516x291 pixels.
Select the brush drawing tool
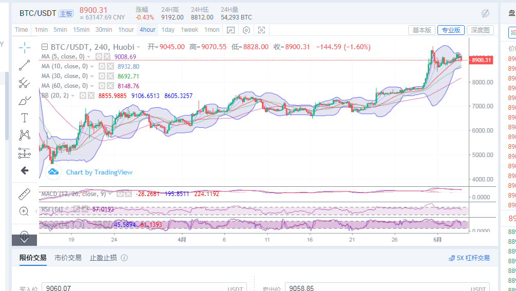coord(24,100)
